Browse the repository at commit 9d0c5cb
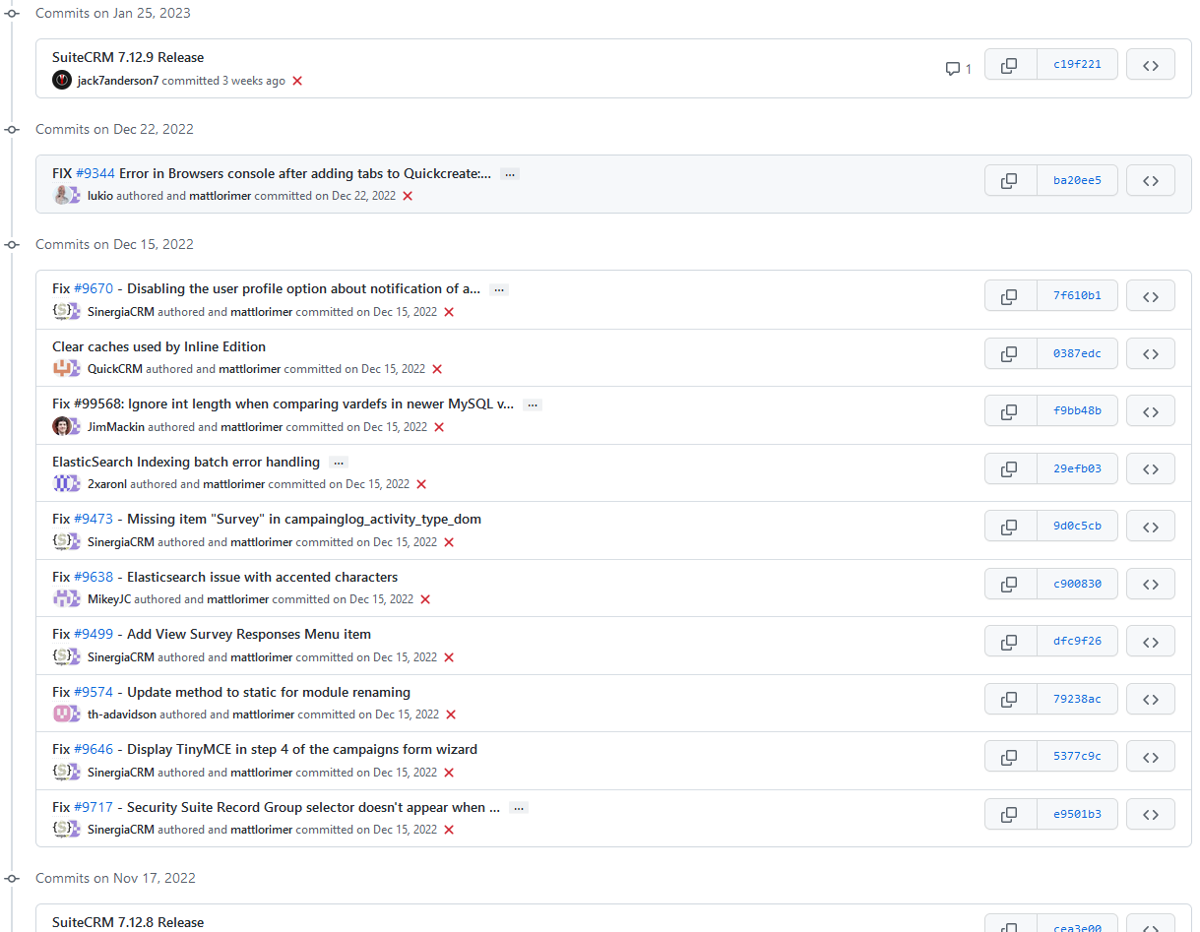This screenshot has width=1200, height=932. pyautogui.click(x=1151, y=527)
